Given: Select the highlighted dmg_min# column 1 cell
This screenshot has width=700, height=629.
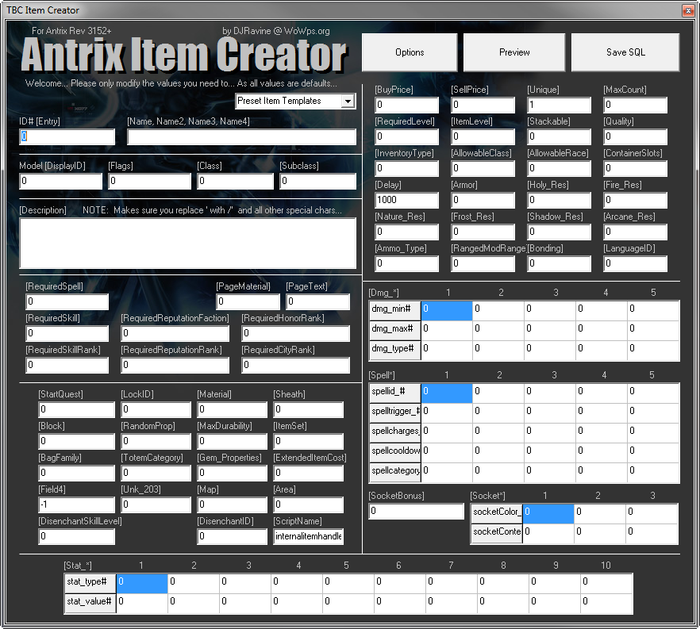Looking at the screenshot, I should [x=446, y=310].
